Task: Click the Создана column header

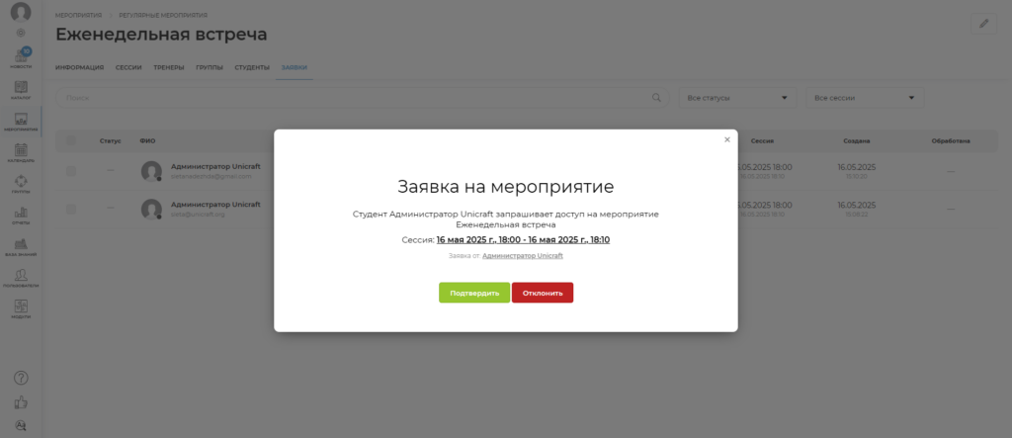Action: click(857, 140)
